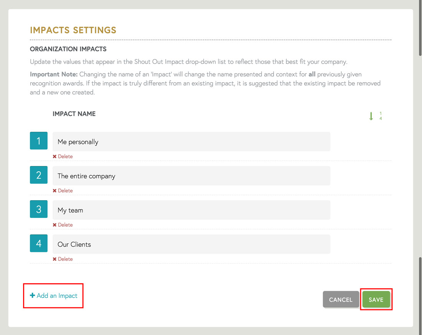Click the number 3 badge for My team

[x=39, y=209]
